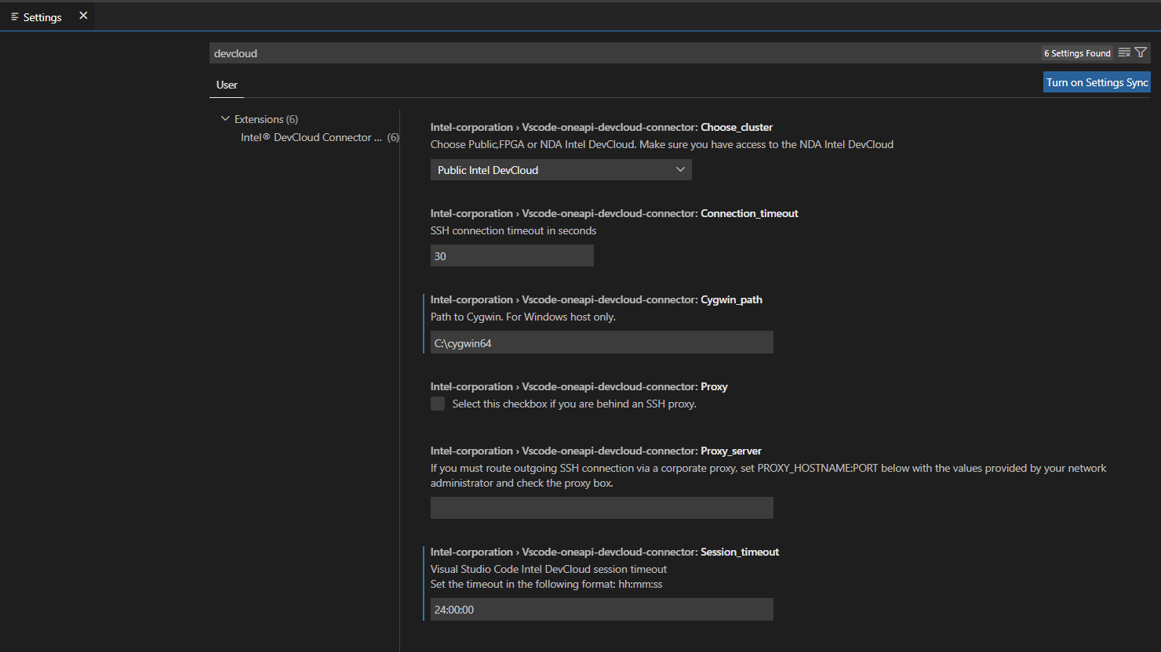This screenshot has height=652, width=1161.
Task: Click the '6 Settings Found' badge
Action: [x=1077, y=53]
